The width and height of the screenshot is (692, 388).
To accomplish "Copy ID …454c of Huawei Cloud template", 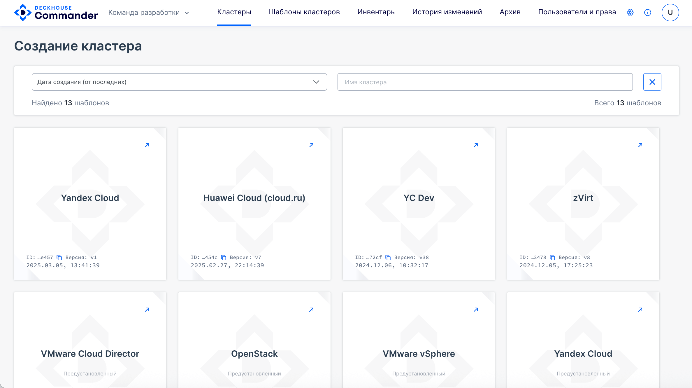I will pyautogui.click(x=224, y=257).
